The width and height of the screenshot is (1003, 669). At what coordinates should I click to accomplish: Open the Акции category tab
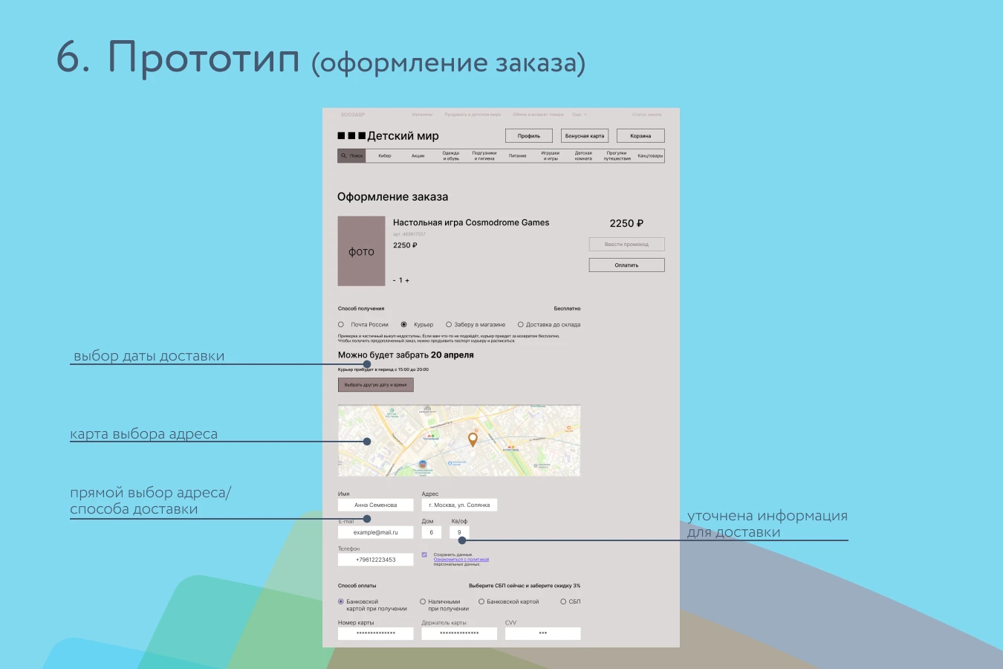[418, 156]
